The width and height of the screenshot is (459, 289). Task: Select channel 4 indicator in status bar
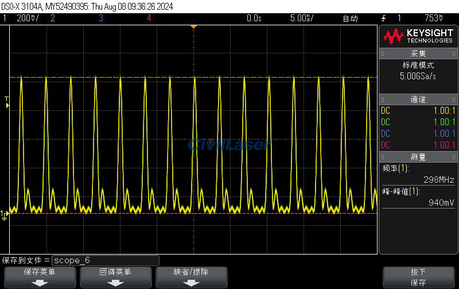pos(149,18)
